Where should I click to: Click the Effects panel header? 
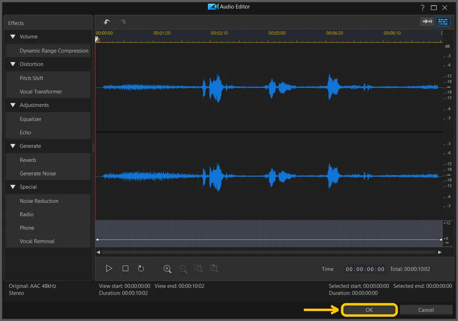tap(48, 23)
